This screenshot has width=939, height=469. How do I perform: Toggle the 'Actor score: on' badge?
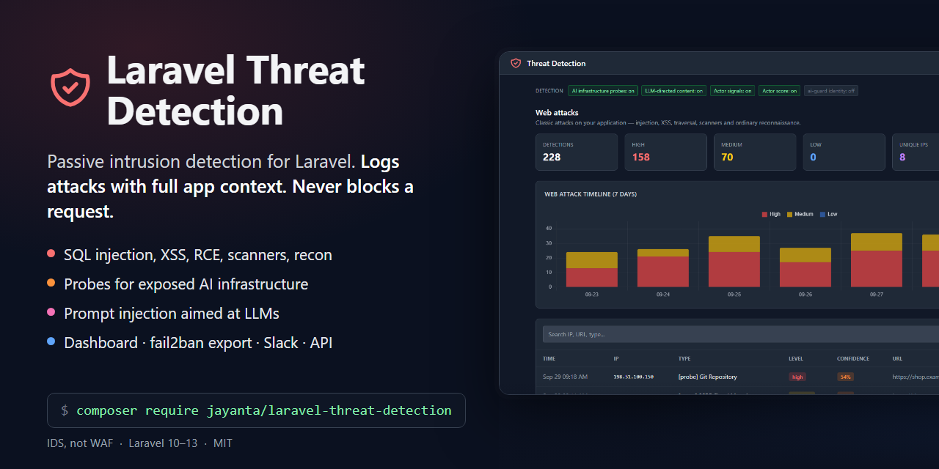[x=779, y=91]
